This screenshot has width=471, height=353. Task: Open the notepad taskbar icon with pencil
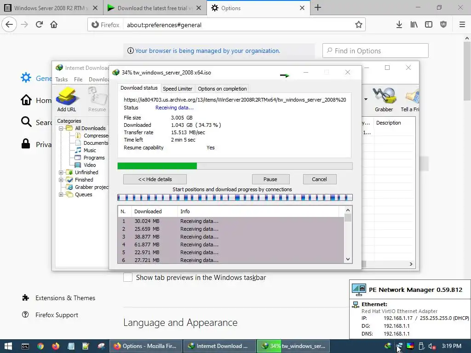(x=86, y=346)
